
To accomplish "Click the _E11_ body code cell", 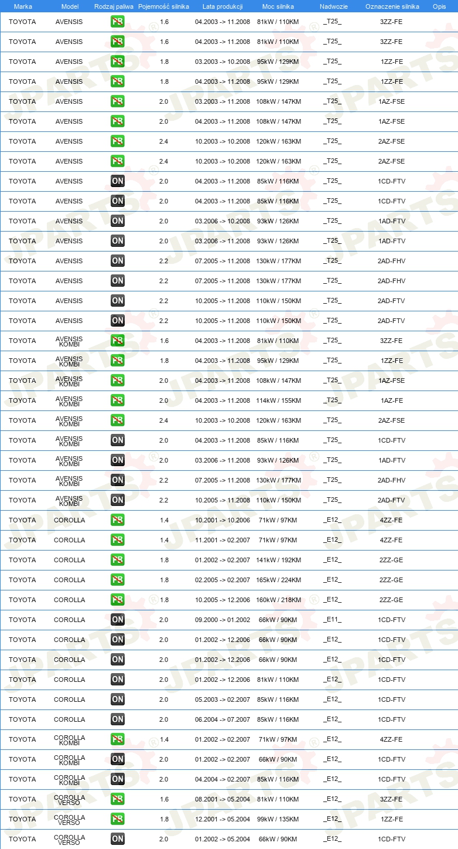I will [x=333, y=620].
